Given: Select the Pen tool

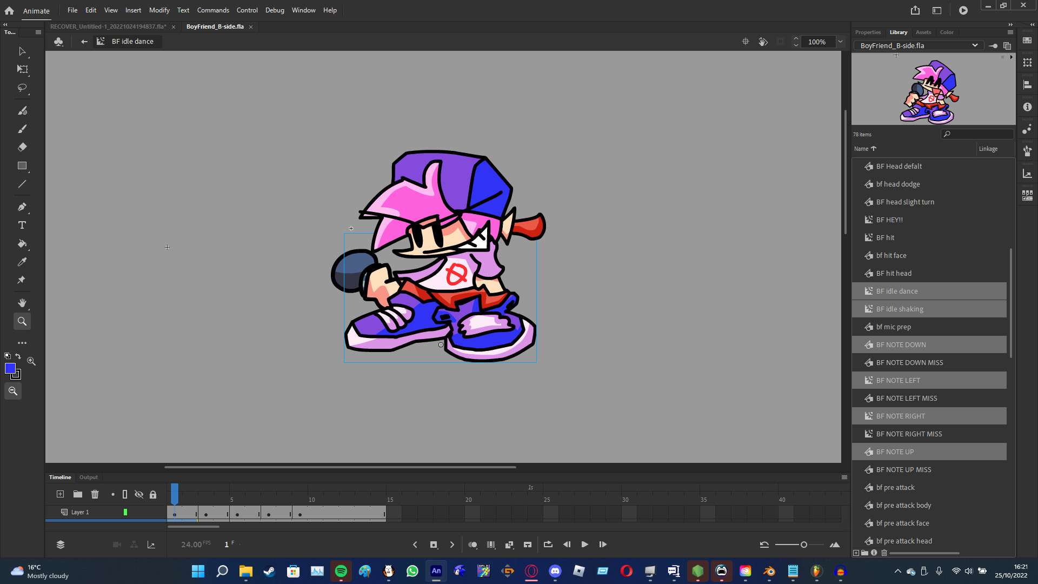Looking at the screenshot, I should coord(22,207).
